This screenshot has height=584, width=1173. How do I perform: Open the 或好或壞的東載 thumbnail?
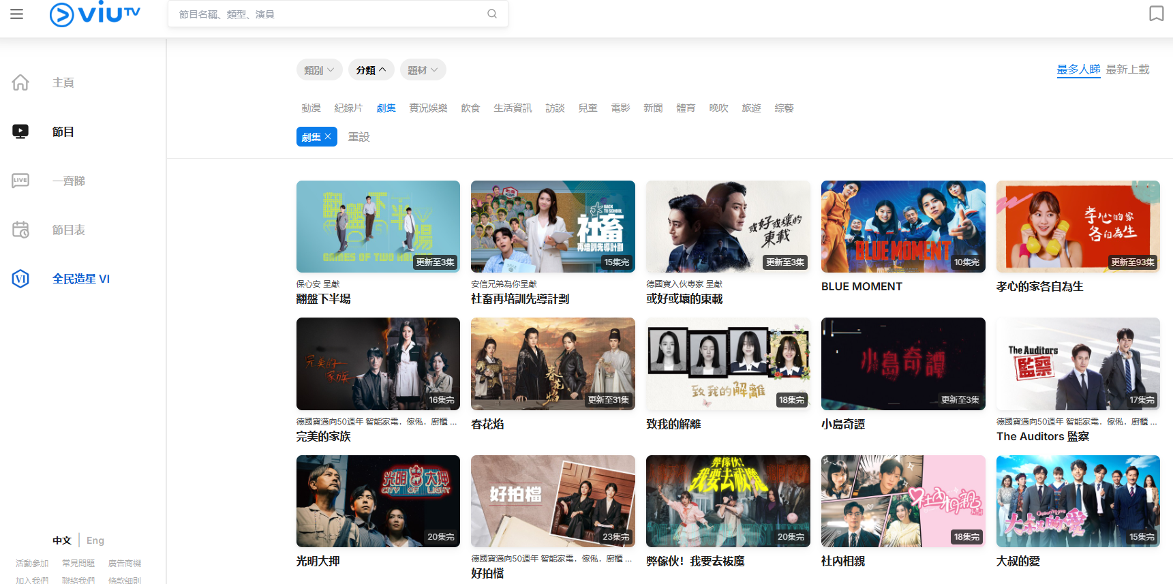pyautogui.click(x=728, y=226)
